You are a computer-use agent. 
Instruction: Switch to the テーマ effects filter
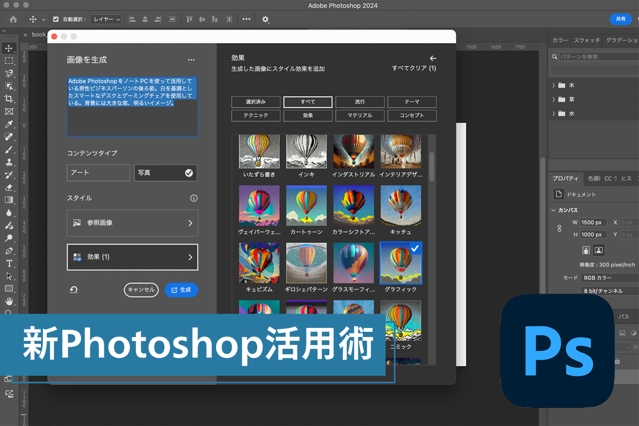point(412,102)
